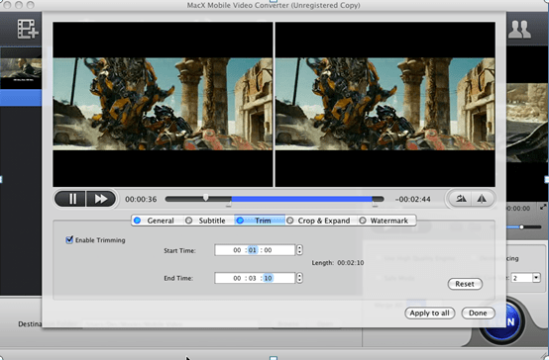Click the add video file icon
Image resolution: width=549 pixels, height=360 pixels.
(x=28, y=29)
